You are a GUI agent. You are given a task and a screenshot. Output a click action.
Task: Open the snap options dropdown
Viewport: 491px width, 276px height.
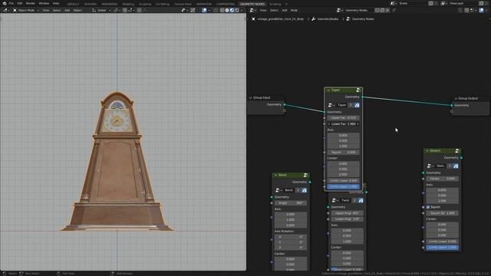[x=130, y=10]
